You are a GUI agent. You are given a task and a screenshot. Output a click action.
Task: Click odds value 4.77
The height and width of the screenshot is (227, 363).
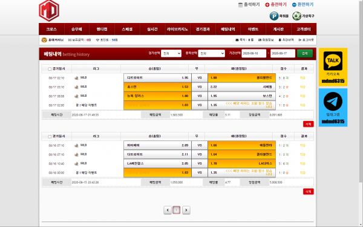pos(228,182)
